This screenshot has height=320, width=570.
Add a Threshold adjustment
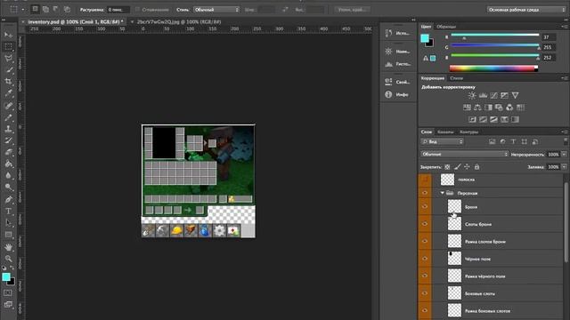(x=493, y=119)
